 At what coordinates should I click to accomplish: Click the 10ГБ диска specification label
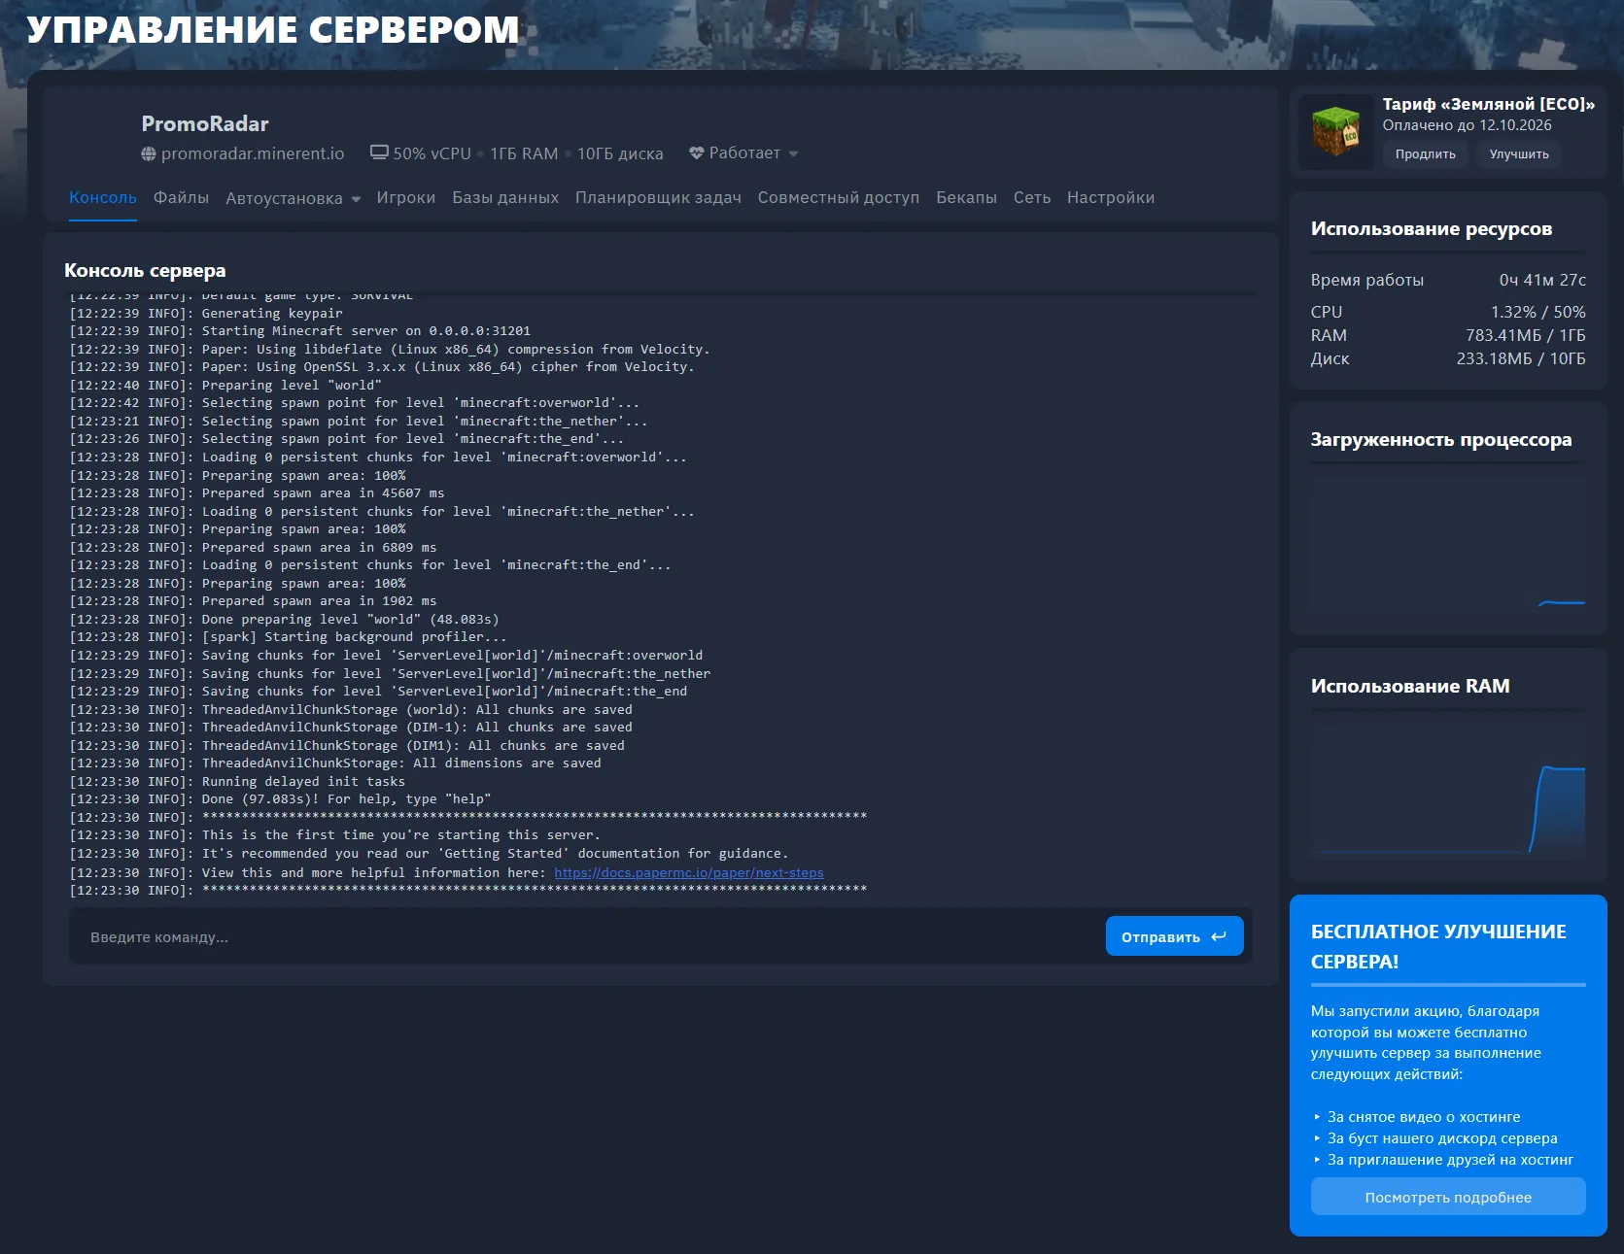click(x=620, y=153)
